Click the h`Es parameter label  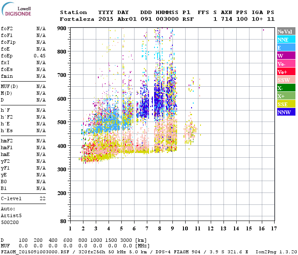click(7, 131)
